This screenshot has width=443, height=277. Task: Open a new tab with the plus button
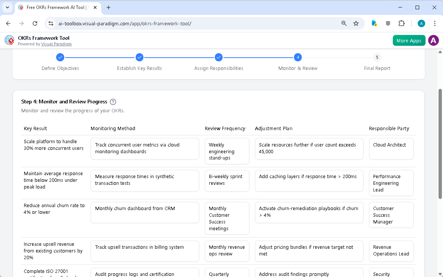108,7
